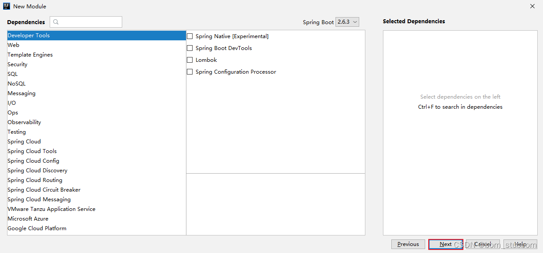543x253 pixels.
Task: Click the Previous button
Action: pos(408,244)
